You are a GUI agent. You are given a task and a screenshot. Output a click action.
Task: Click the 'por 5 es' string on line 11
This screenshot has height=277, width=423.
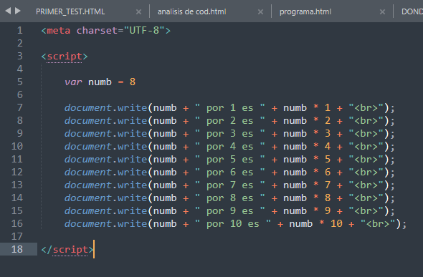pos(230,160)
